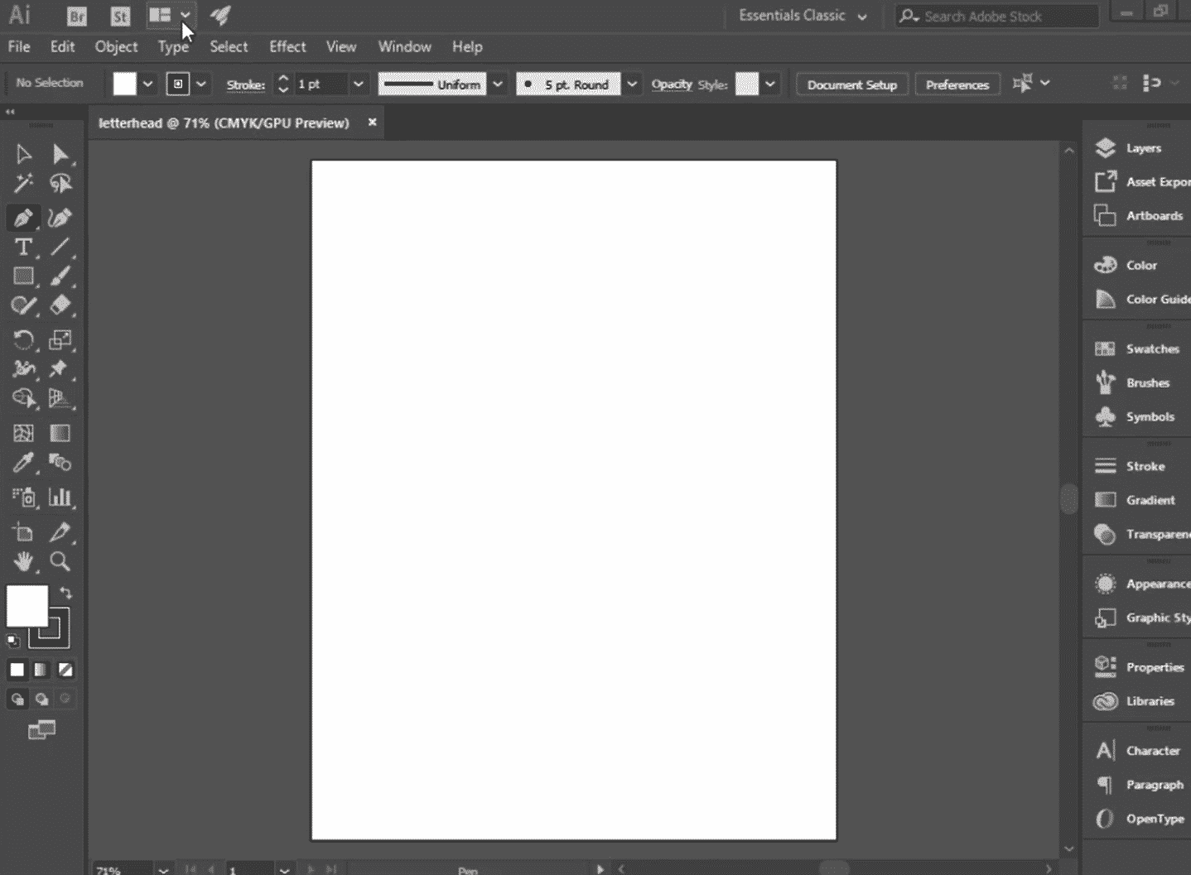Select the Type tool
The image size is (1191, 875).
23,247
